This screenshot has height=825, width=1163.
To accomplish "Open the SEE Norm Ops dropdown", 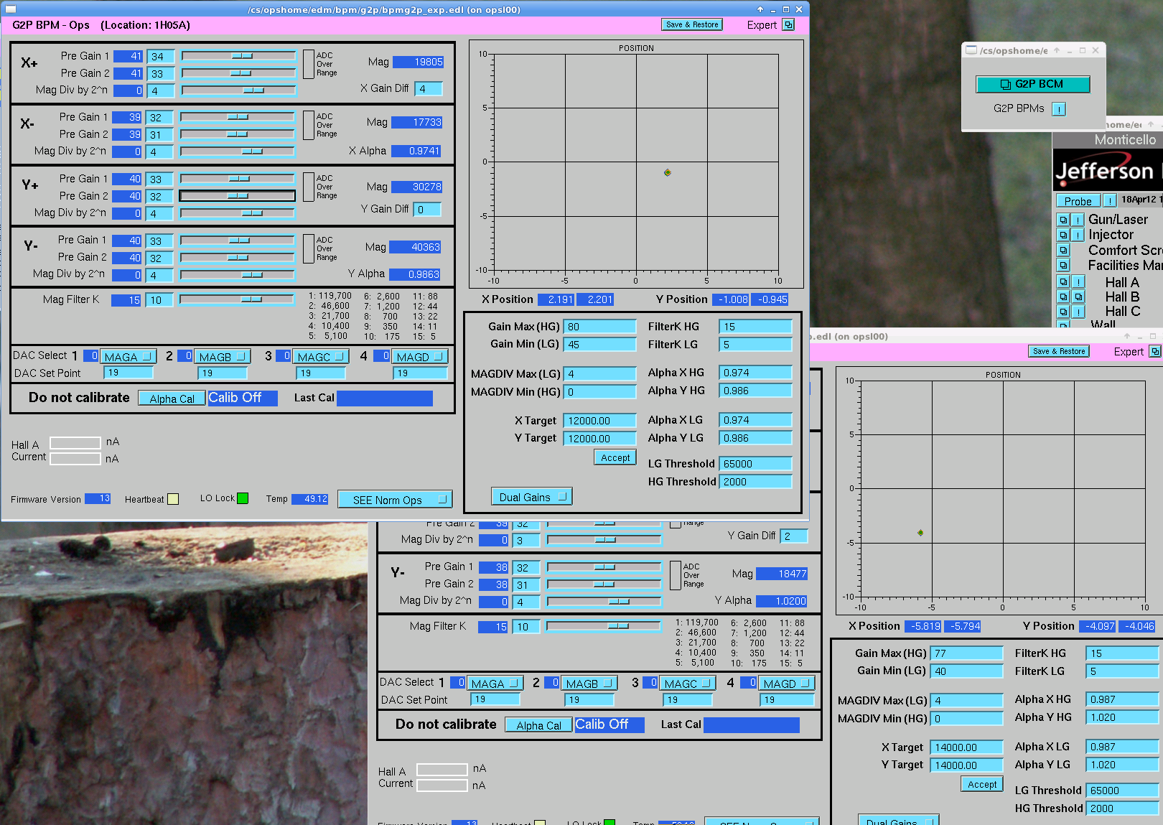I will click(395, 499).
